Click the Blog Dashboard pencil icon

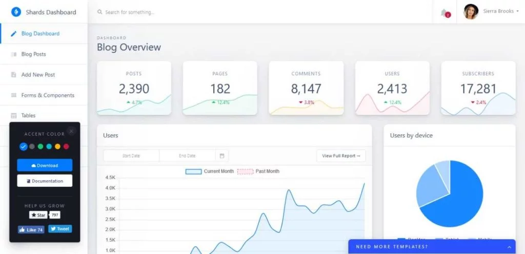point(14,34)
